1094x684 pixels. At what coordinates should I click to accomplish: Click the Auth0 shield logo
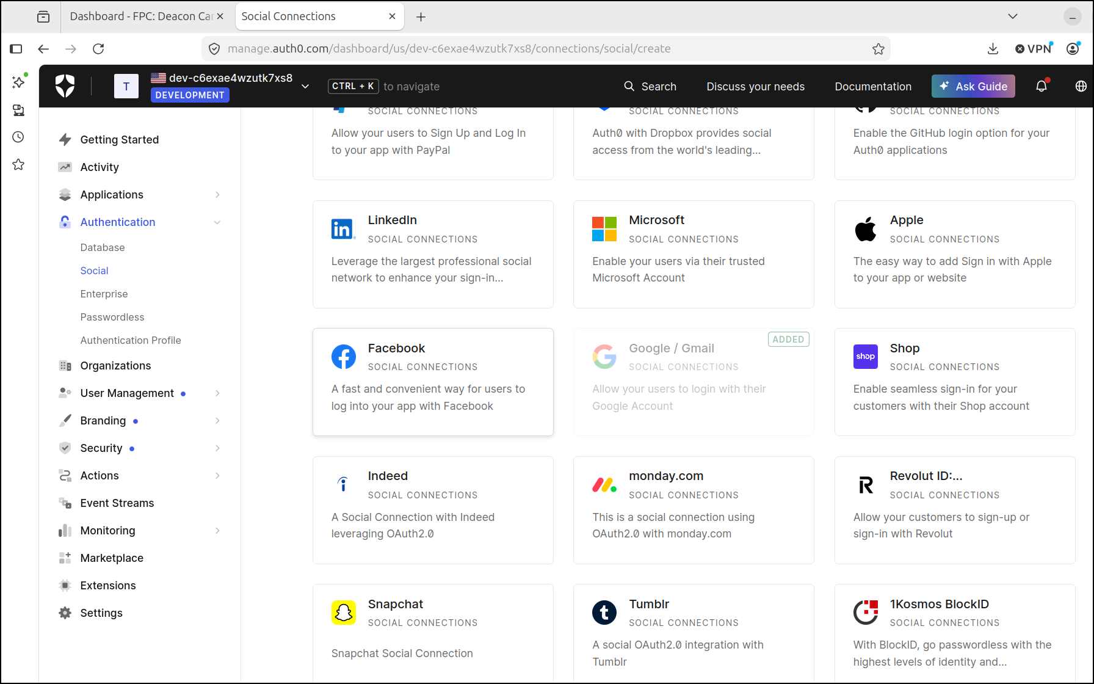tap(65, 86)
